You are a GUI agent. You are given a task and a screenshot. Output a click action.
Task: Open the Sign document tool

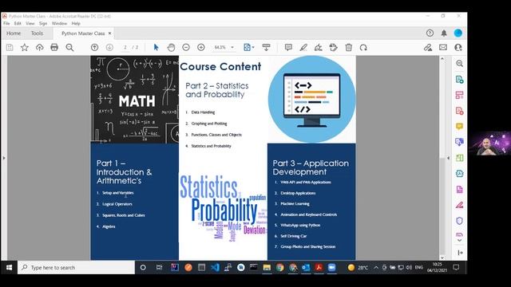coord(319,48)
